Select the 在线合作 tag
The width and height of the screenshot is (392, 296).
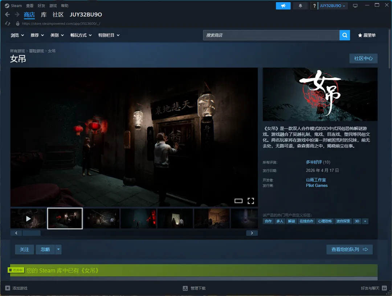[x=306, y=221]
